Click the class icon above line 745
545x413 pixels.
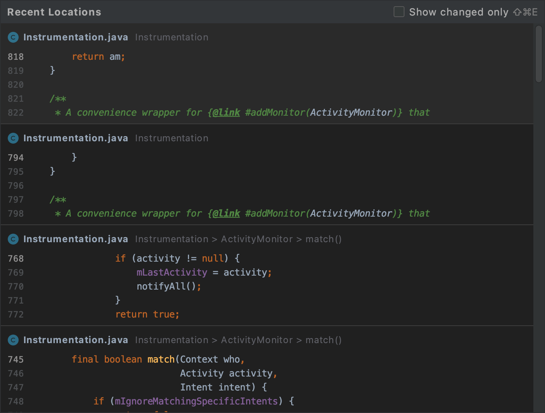pos(13,340)
